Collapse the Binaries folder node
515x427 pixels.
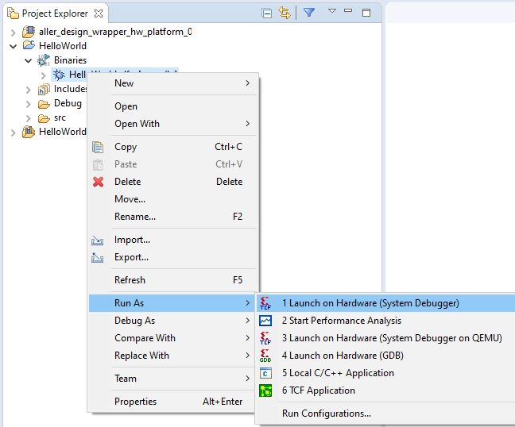(29, 60)
